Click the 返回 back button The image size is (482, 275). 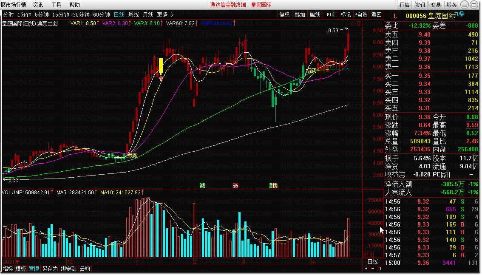coord(377,15)
